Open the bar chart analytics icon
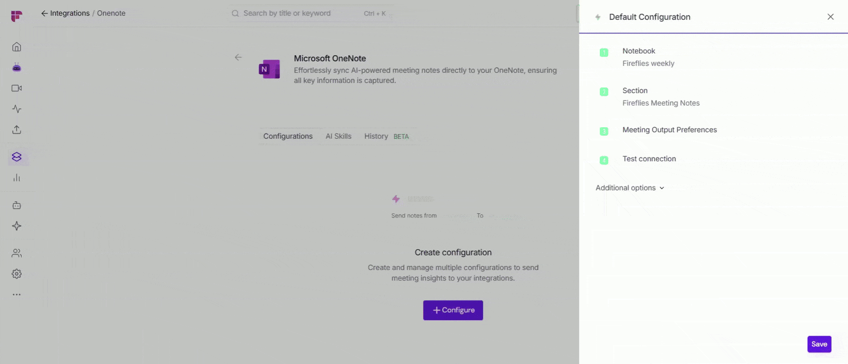Image resolution: width=848 pixels, height=364 pixels. [x=17, y=178]
